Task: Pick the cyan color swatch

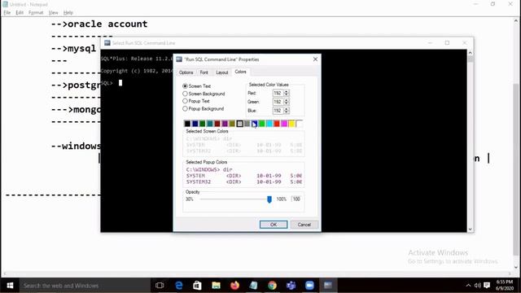Action: point(269,124)
